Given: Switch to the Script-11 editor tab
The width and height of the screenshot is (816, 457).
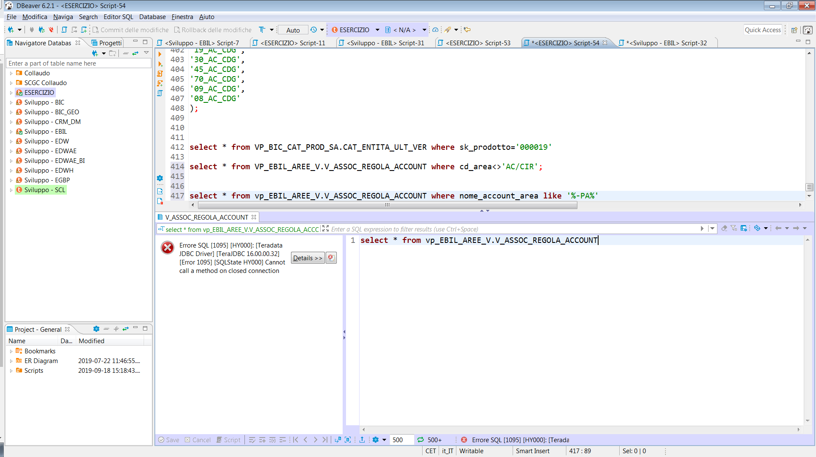Looking at the screenshot, I should [x=292, y=42].
